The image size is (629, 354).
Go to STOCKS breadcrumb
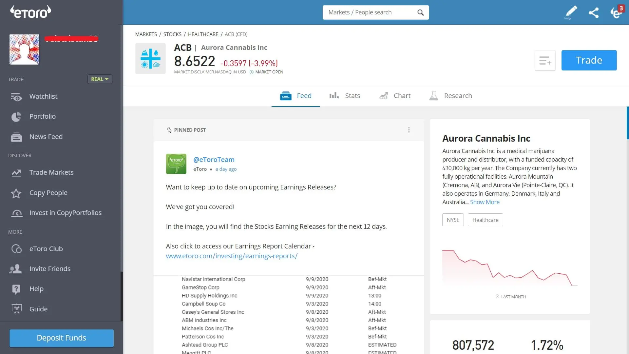172,34
